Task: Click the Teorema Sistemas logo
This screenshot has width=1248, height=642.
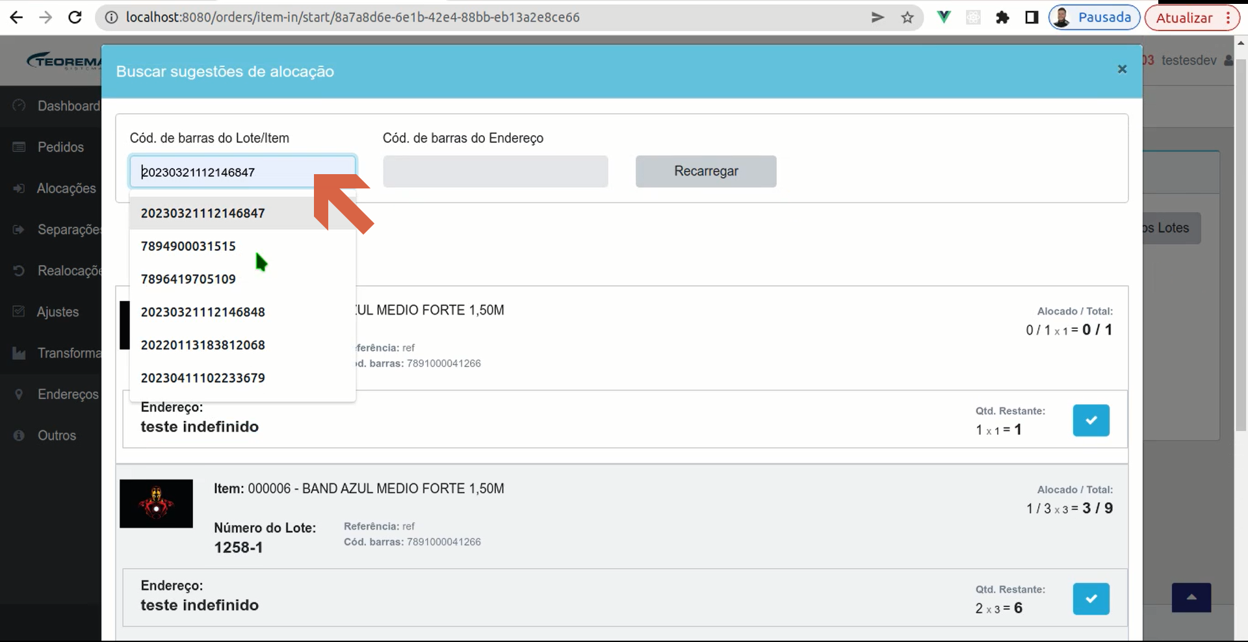Action: coord(64,61)
